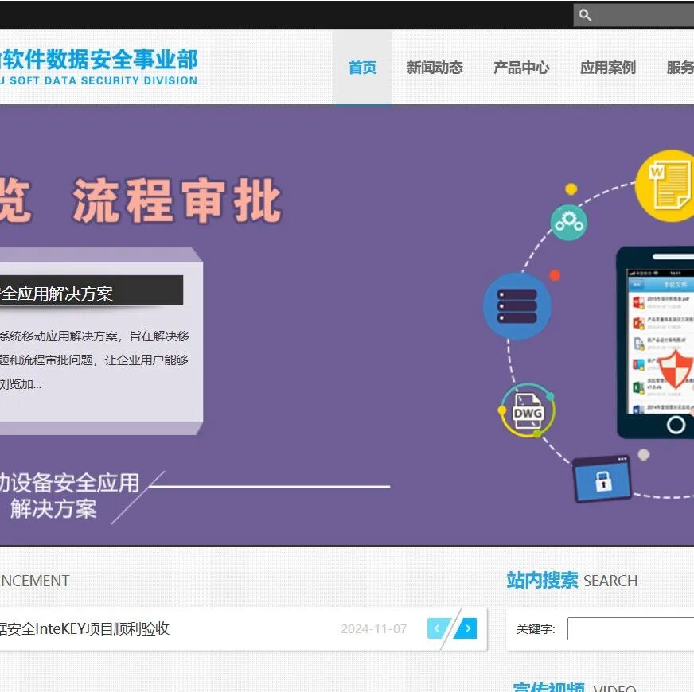Click the 解决方案 banner caption
The height and width of the screenshot is (692, 694).
[53, 509]
